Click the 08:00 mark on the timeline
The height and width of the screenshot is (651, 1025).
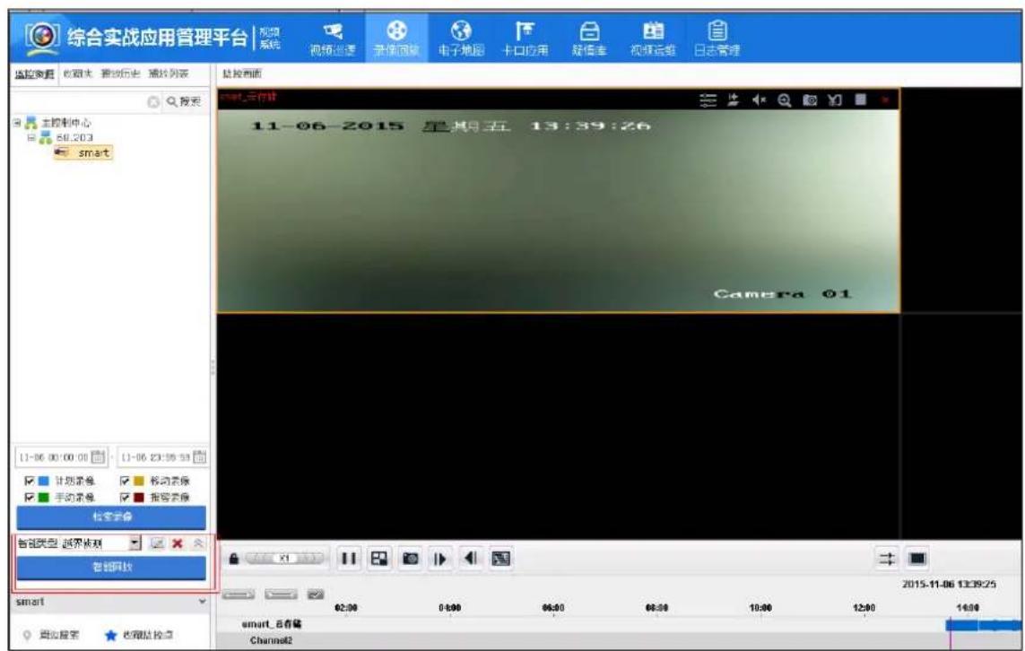point(656,608)
